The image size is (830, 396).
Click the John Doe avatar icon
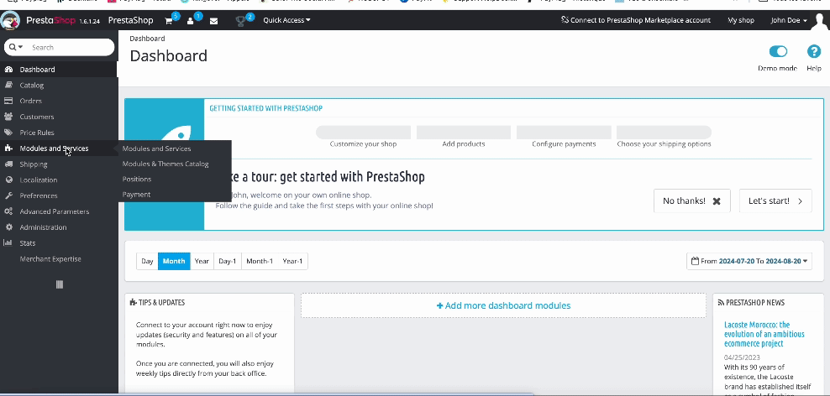coord(819,21)
